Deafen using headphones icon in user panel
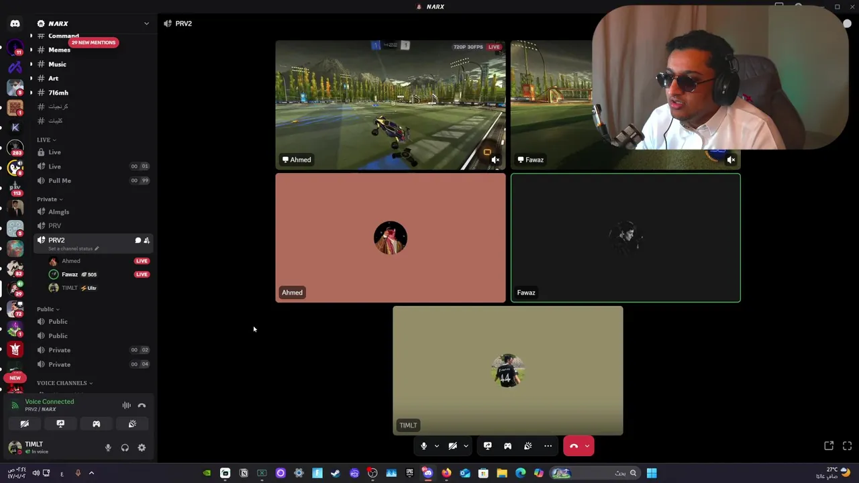Image resolution: width=859 pixels, height=483 pixels. pyautogui.click(x=125, y=448)
